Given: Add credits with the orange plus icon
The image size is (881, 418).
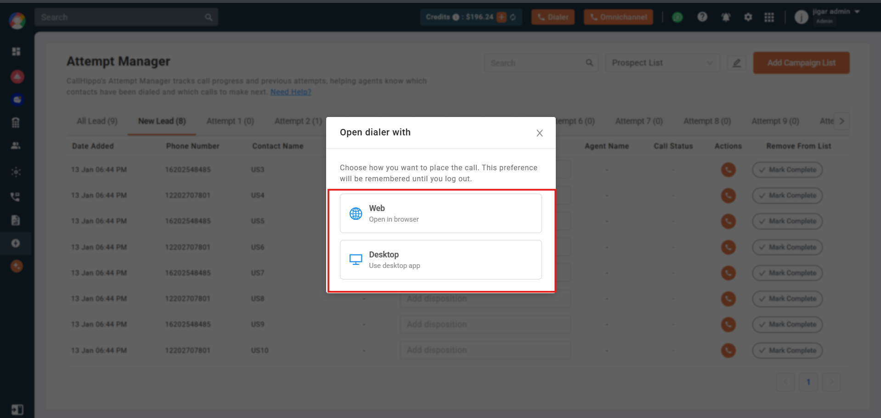Looking at the screenshot, I should coord(502,17).
